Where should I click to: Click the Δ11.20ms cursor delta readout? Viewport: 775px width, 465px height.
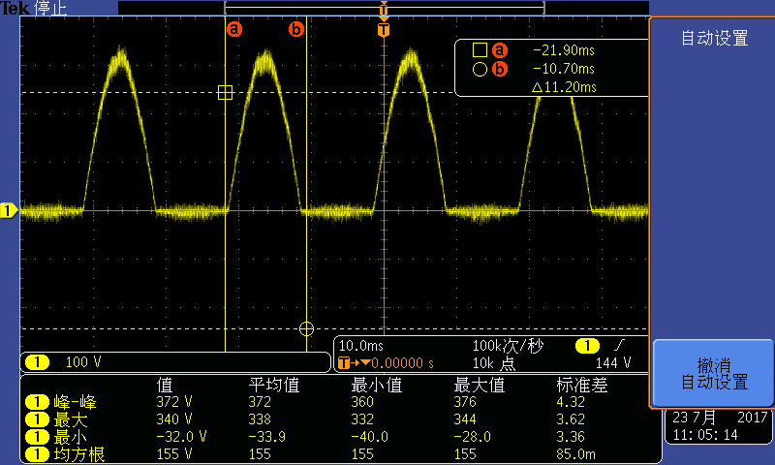563,88
